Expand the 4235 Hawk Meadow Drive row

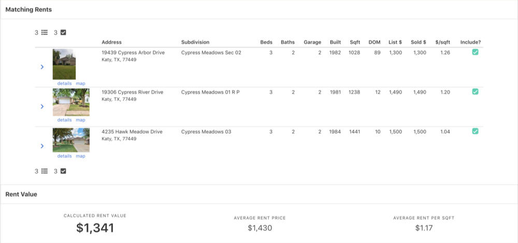tap(42, 146)
